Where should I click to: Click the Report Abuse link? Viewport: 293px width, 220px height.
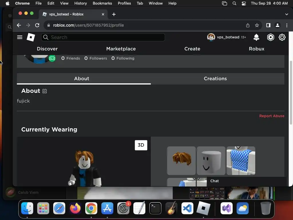coord(272,116)
